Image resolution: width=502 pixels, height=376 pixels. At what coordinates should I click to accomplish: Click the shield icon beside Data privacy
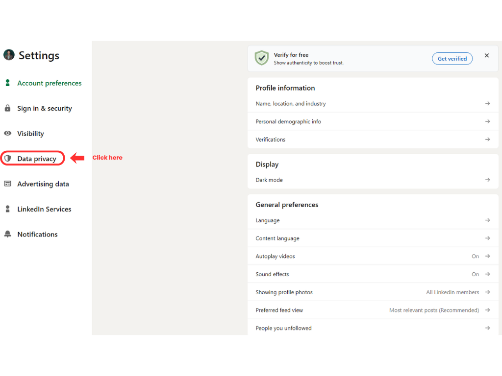point(8,158)
